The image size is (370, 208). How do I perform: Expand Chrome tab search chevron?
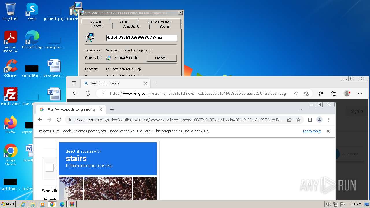[301, 109]
